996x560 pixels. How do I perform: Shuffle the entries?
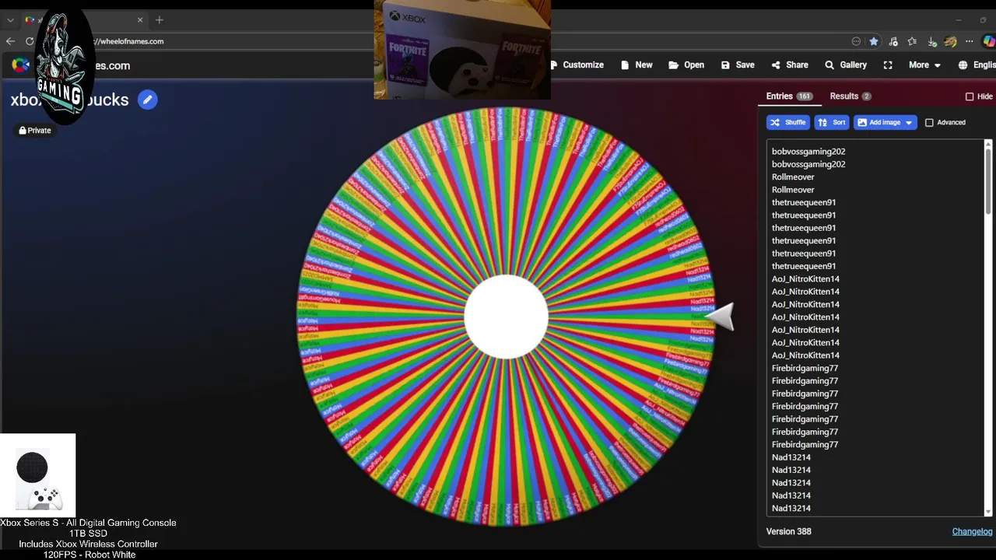coord(787,123)
